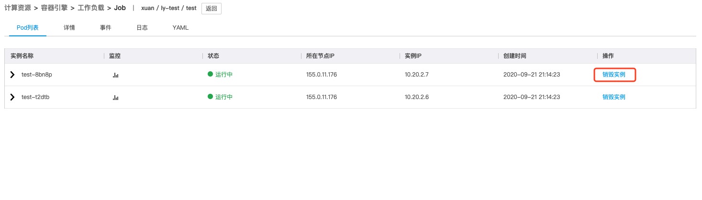
Task: Go to 计算资源 in breadcrumb
Action: click(17, 8)
